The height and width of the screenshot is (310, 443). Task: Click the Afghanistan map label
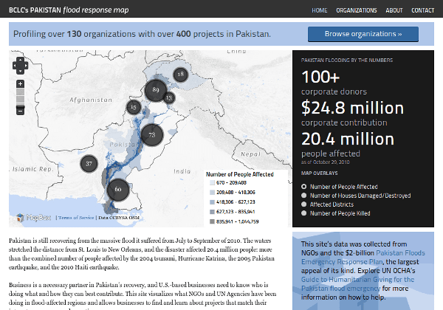click(x=91, y=100)
